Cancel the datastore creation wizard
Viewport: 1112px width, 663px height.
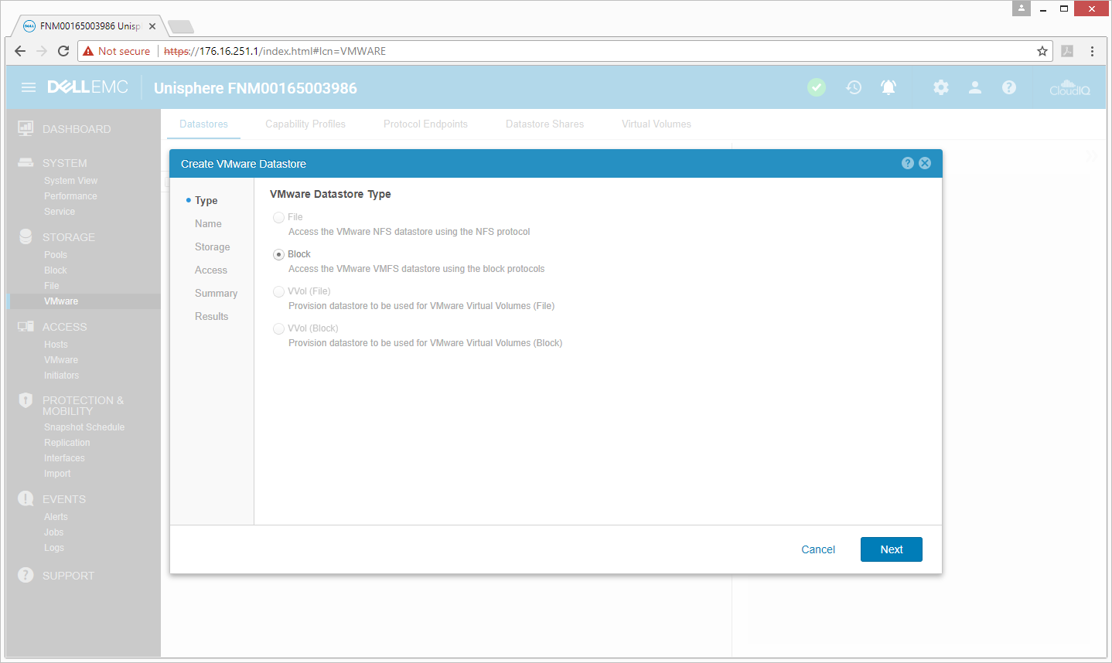[818, 549]
